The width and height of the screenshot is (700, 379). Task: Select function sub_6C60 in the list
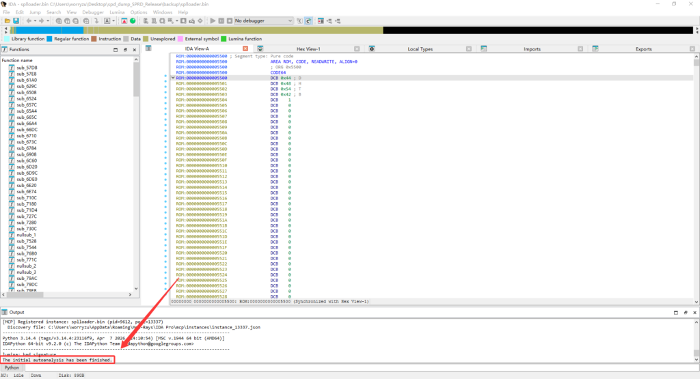click(x=27, y=160)
